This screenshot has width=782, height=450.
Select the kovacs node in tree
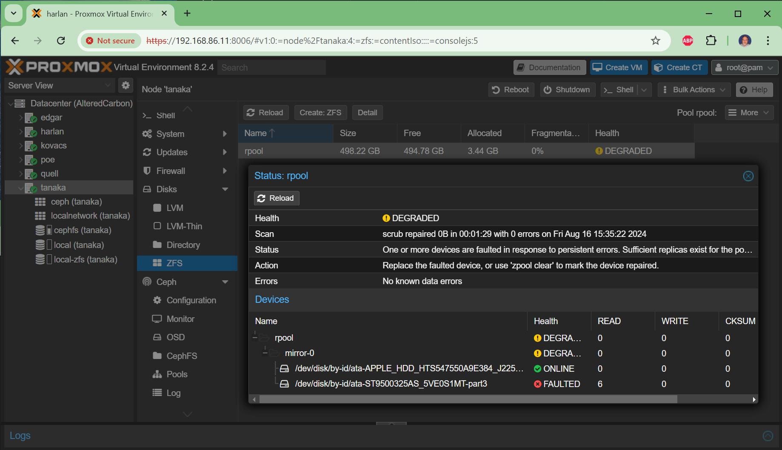(54, 145)
